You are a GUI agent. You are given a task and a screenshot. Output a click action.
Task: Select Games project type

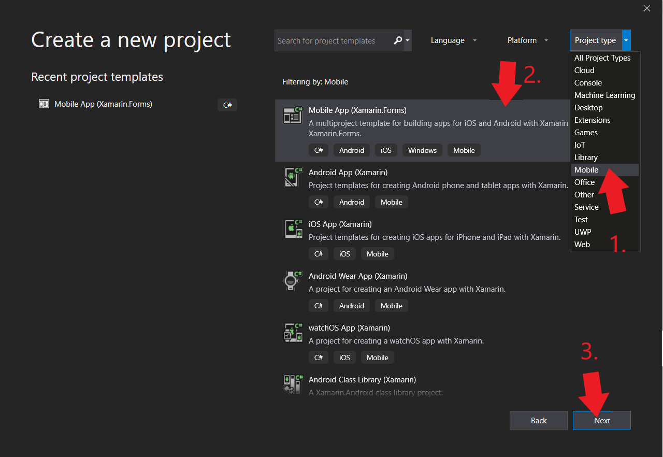(605, 133)
